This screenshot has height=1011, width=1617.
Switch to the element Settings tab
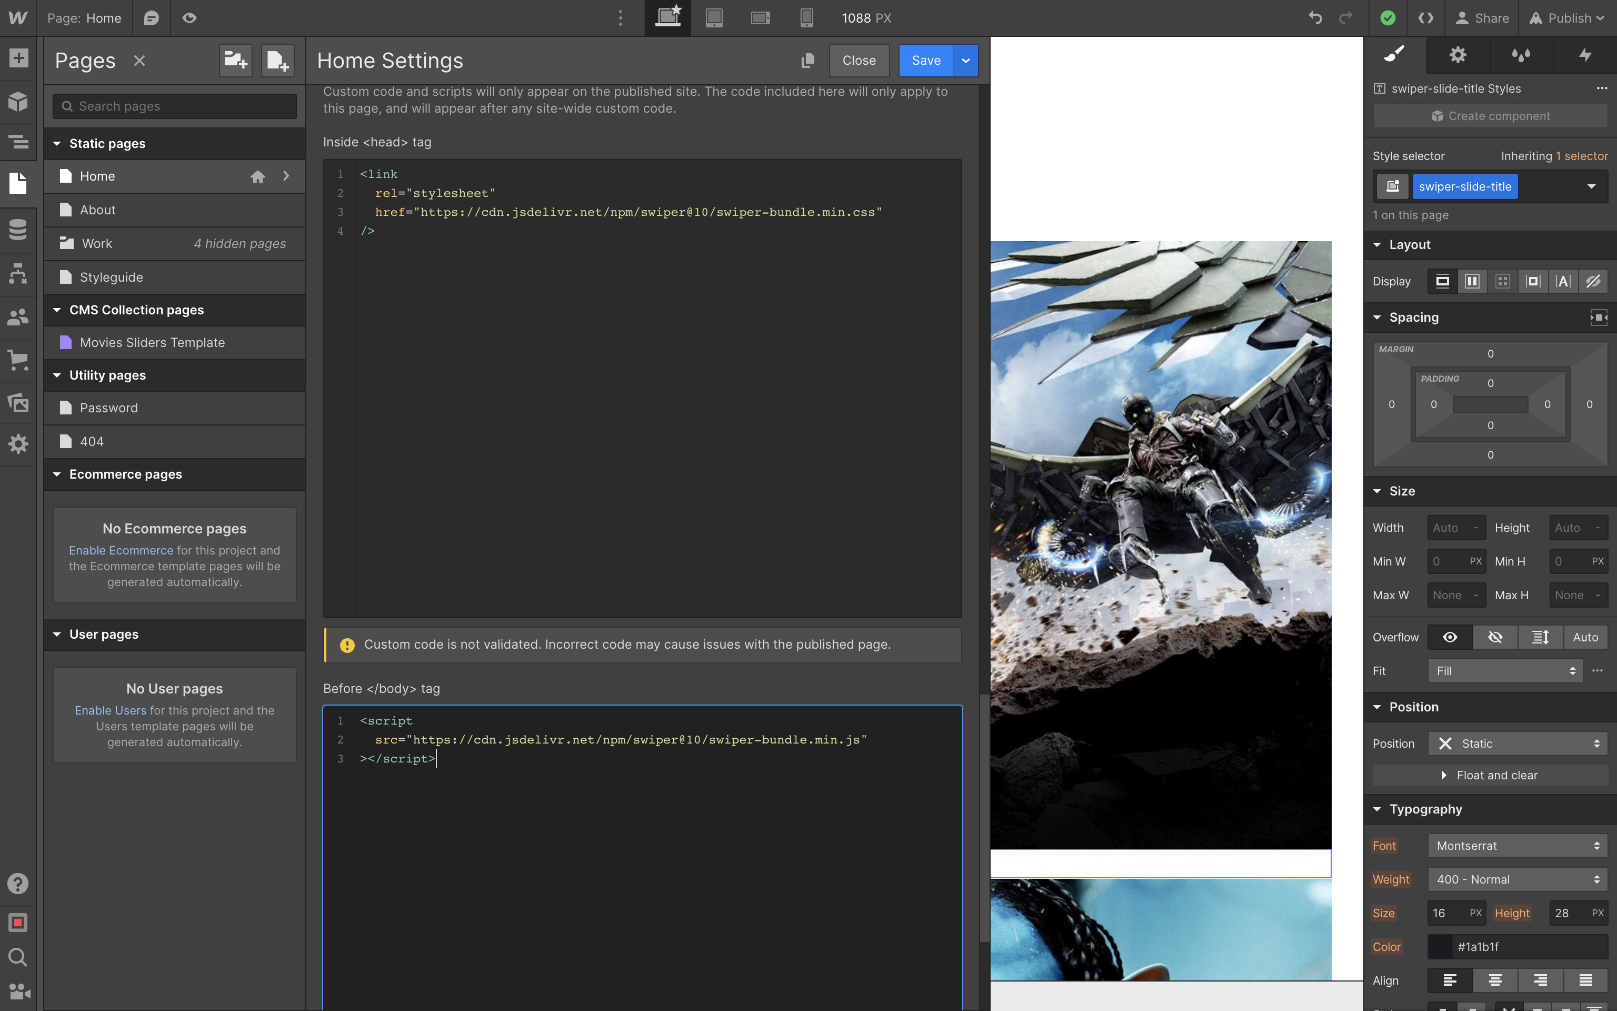(x=1458, y=55)
